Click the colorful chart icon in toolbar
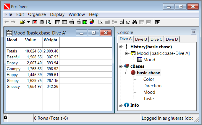 point(91,22)
